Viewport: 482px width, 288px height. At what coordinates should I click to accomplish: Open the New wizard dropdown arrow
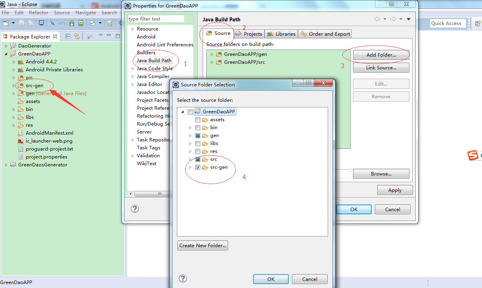(x=13, y=23)
